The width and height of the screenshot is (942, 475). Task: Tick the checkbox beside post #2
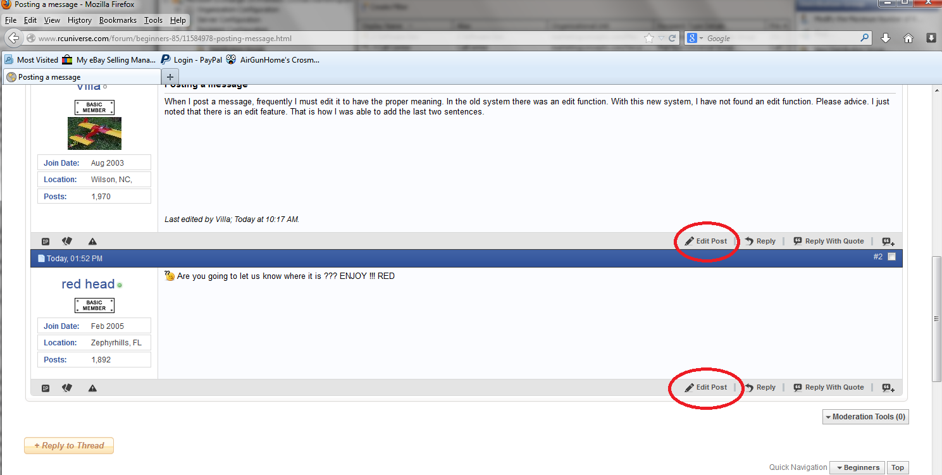pyautogui.click(x=891, y=257)
